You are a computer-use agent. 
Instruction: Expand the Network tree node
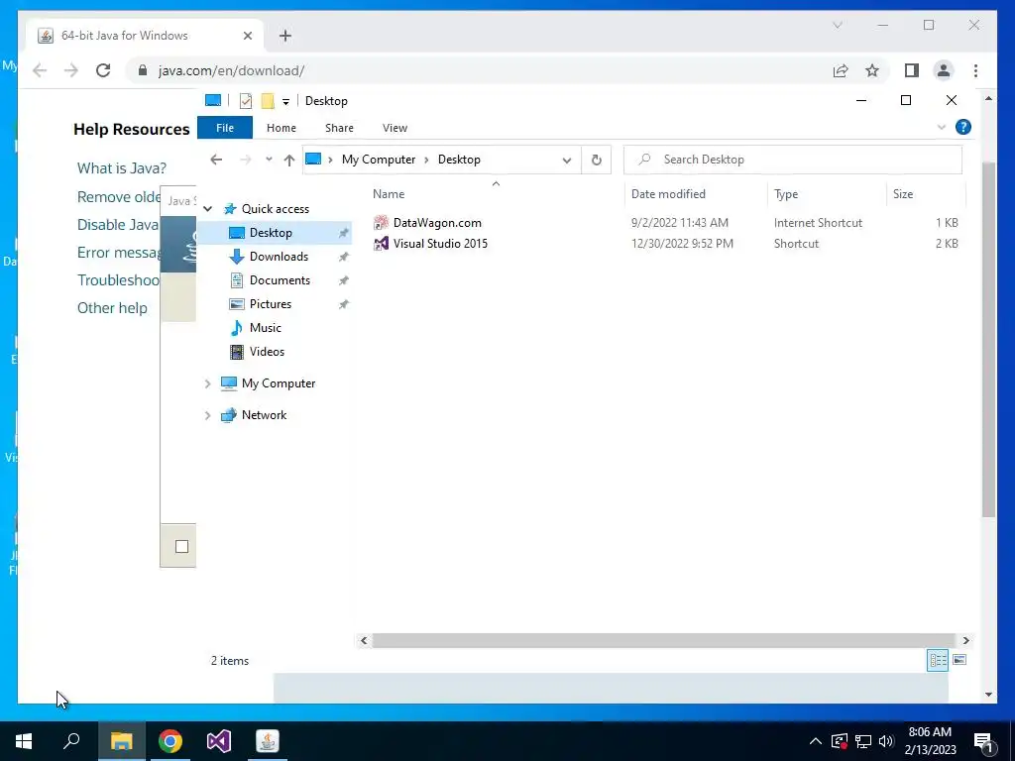coord(208,415)
